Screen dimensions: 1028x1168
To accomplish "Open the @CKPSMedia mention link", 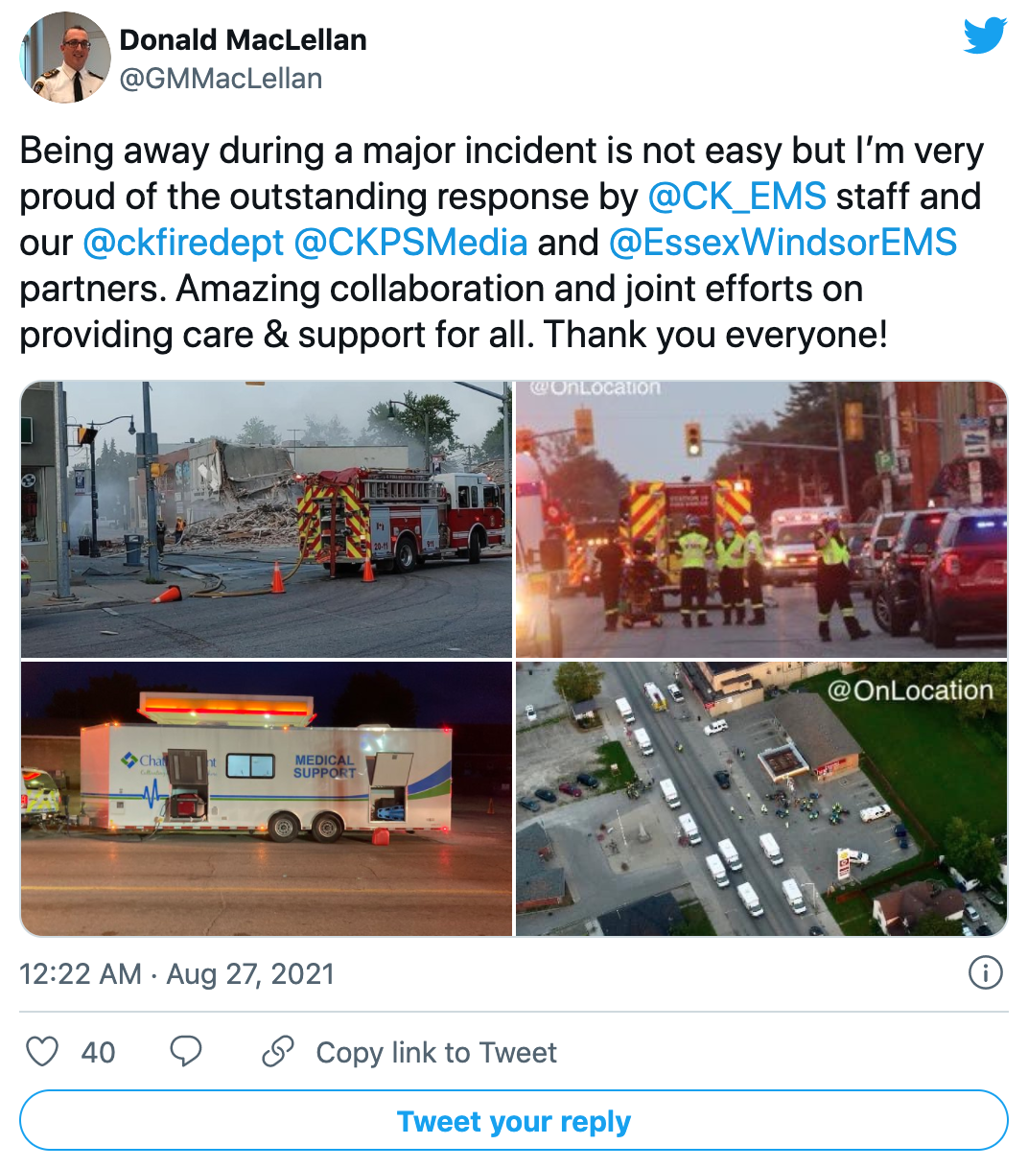I will coord(410,242).
